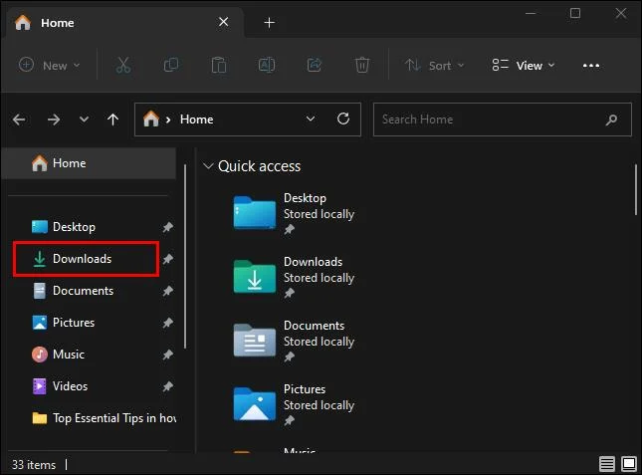Open the Top Essential Tips folder in sidebar
This screenshot has width=642, height=475.
(x=104, y=418)
